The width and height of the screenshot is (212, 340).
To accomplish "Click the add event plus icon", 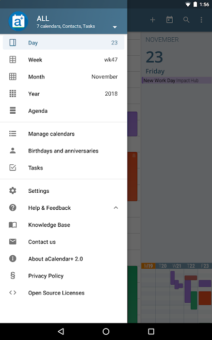I will 153,20.
